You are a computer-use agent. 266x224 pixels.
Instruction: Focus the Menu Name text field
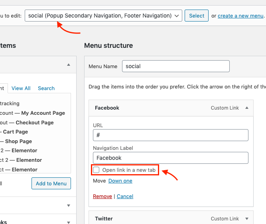pyautogui.click(x=175, y=66)
